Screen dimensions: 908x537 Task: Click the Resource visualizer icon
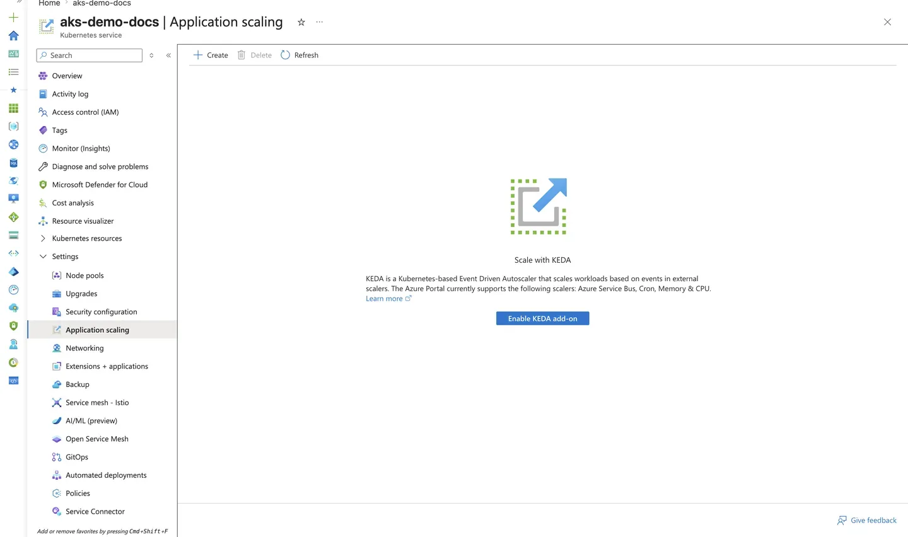coord(43,221)
